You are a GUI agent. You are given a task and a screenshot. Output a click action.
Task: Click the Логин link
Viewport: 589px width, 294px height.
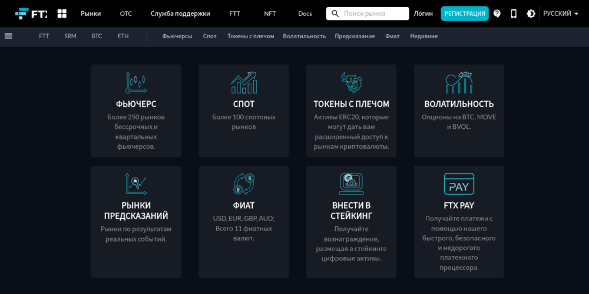point(423,14)
